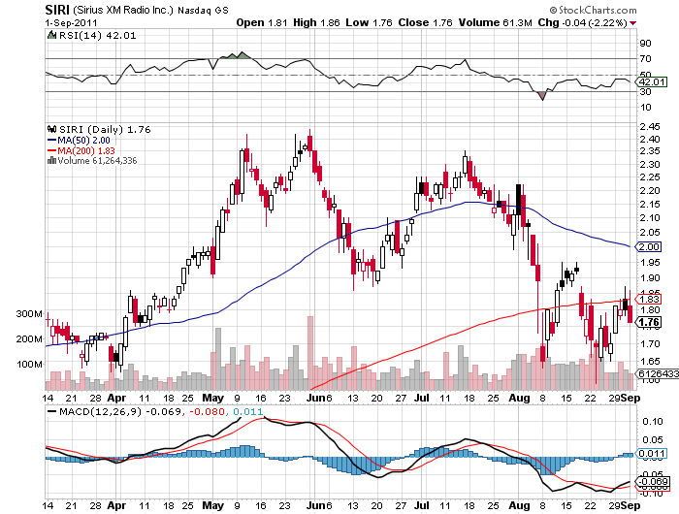Image resolution: width=679 pixels, height=514 pixels.
Task: Click the red -0.080 MACD signal value
Action: [207, 411]
